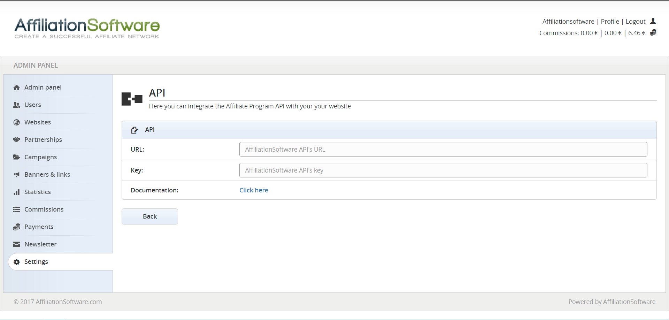Click the megaphone icon beside Banners & links
The height and width of the screenshot is (320, 669).
[x=16, y=175]
